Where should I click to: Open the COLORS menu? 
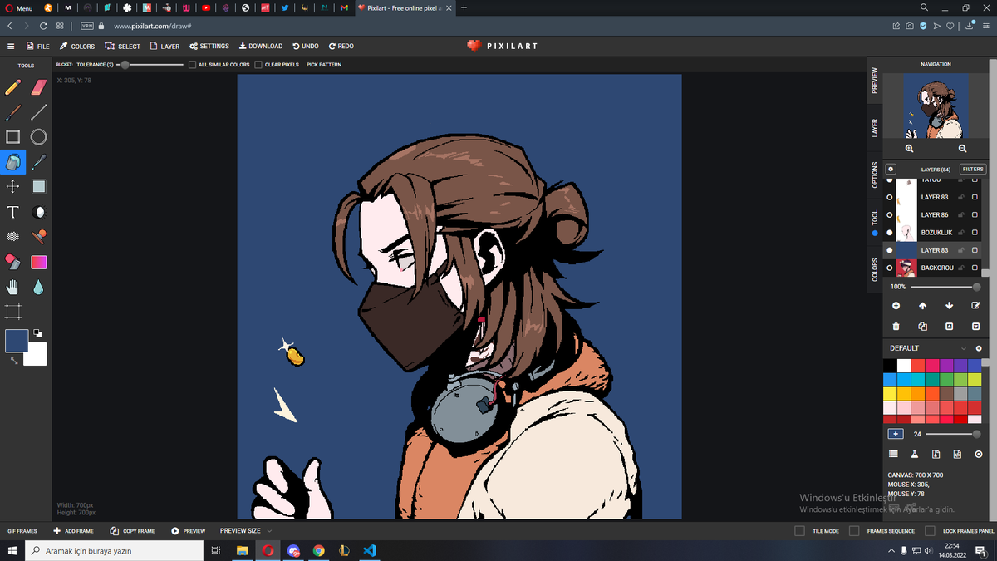point(77,47)
